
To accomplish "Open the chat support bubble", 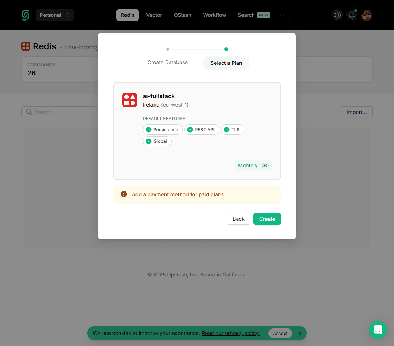I will (x=378, y=330).
